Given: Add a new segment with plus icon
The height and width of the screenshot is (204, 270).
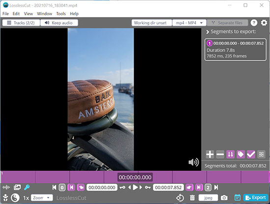Looking at the screenshot, I should (x=210, y=154).
